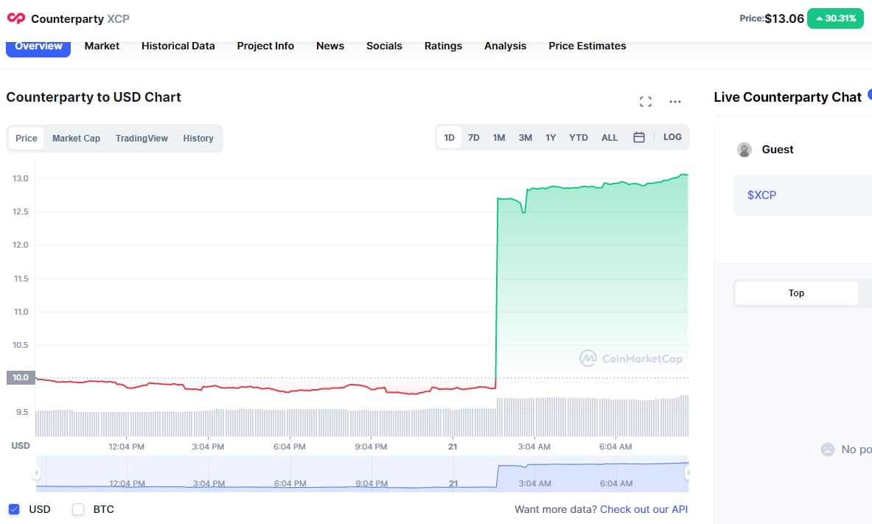
Task: Toggle the USD checkbox
Action: pyautogui.click(x=14, y=509)
